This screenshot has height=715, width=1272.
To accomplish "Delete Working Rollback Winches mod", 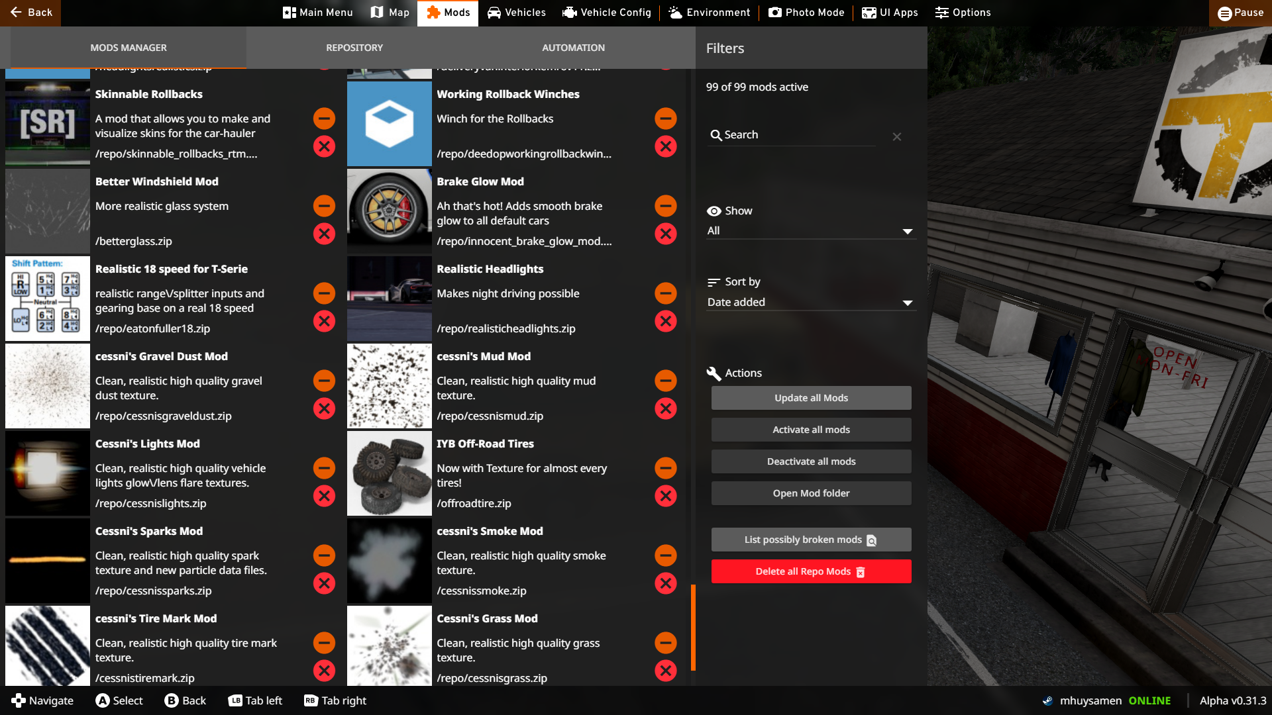I will pyautogui.click(x=666, y=146).
